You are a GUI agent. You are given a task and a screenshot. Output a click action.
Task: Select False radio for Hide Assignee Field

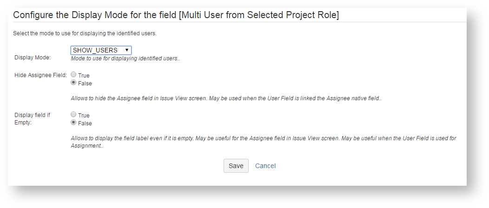pyautogui.click(x=73, y=83)
